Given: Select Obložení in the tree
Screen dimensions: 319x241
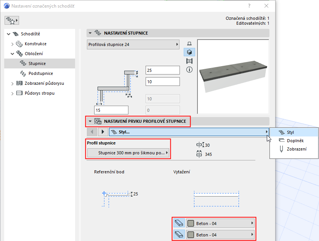Looking at the screenshot, I should click(34, 54).
